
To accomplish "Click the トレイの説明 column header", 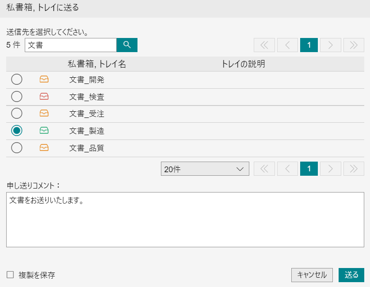I will [x=243, y=64].
